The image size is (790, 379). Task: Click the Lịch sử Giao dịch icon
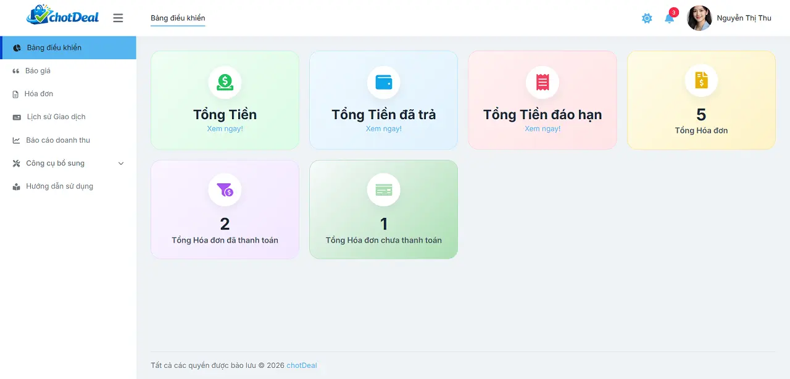[15, 117]
